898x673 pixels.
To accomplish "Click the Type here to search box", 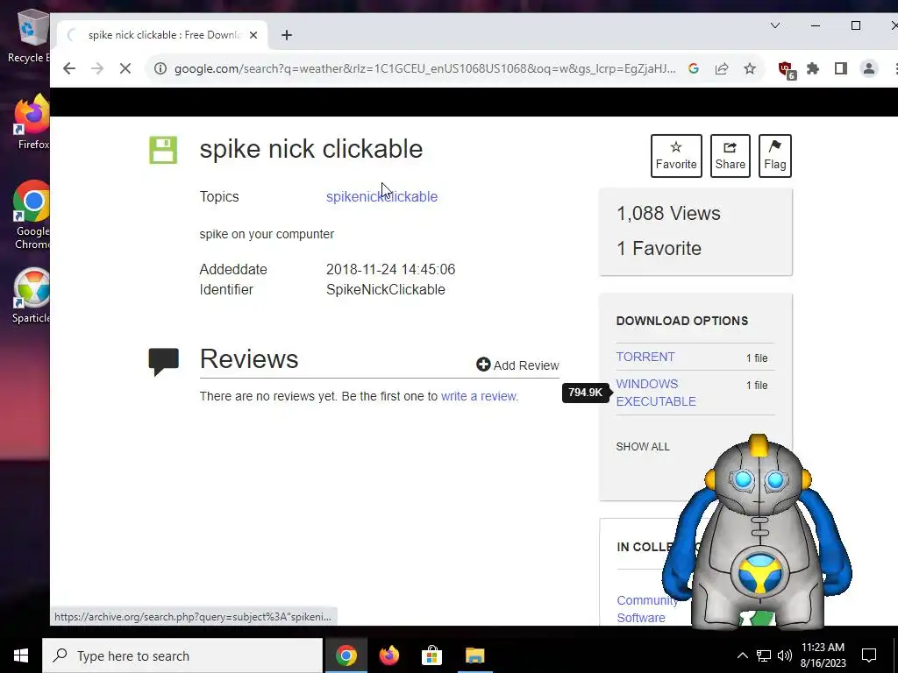I will tap(182, 655).
